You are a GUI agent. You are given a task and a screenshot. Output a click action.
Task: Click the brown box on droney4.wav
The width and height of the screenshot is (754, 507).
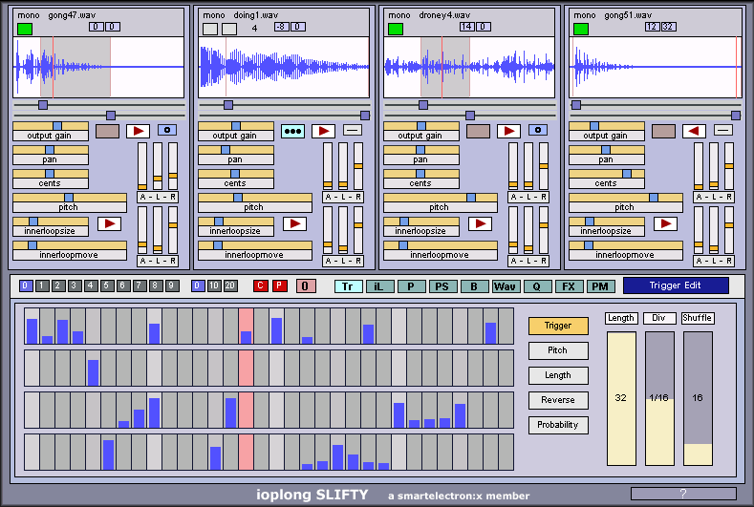click(478, 130)
